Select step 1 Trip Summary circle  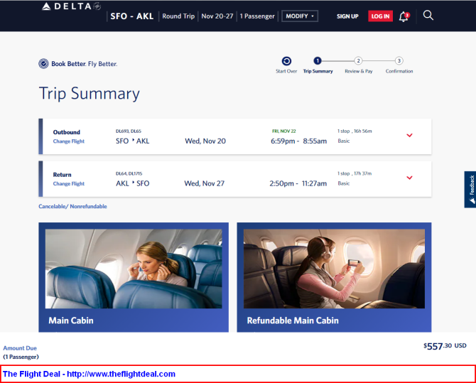[x=318, y=60]
